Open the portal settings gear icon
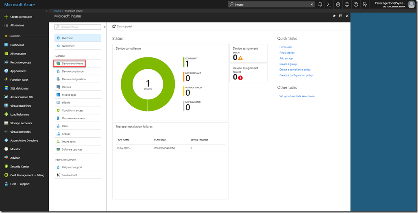Screen dimensions: 418x213 coord(338,4)
